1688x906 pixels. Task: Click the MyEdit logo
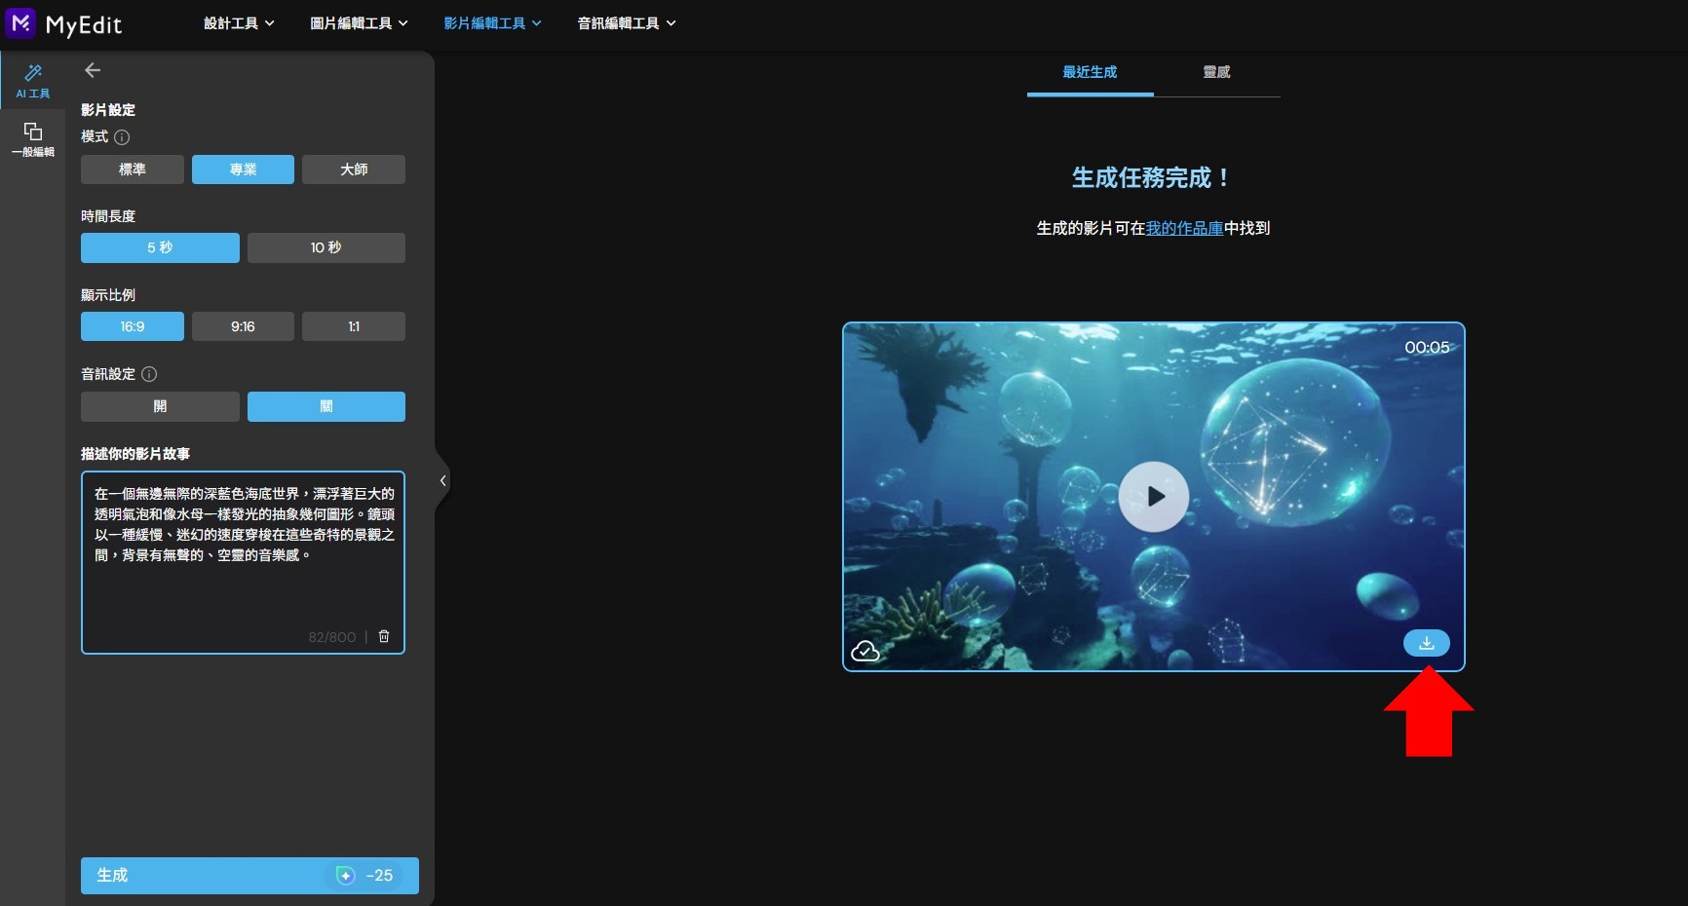click(x=64, y=23)
